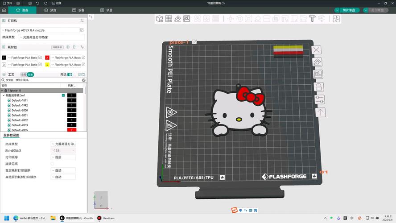This screenshot has width=396, height=223.
Task: Click the Calibration (校准) button
Action: click(57, 3)
